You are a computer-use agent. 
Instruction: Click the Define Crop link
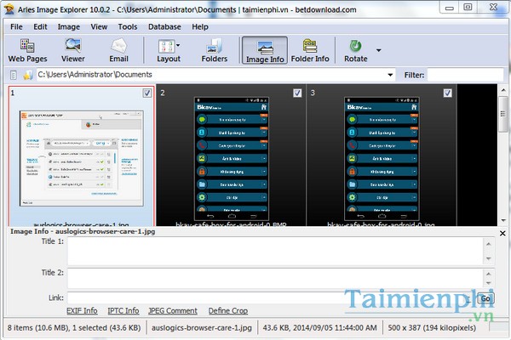pos(228,311)
